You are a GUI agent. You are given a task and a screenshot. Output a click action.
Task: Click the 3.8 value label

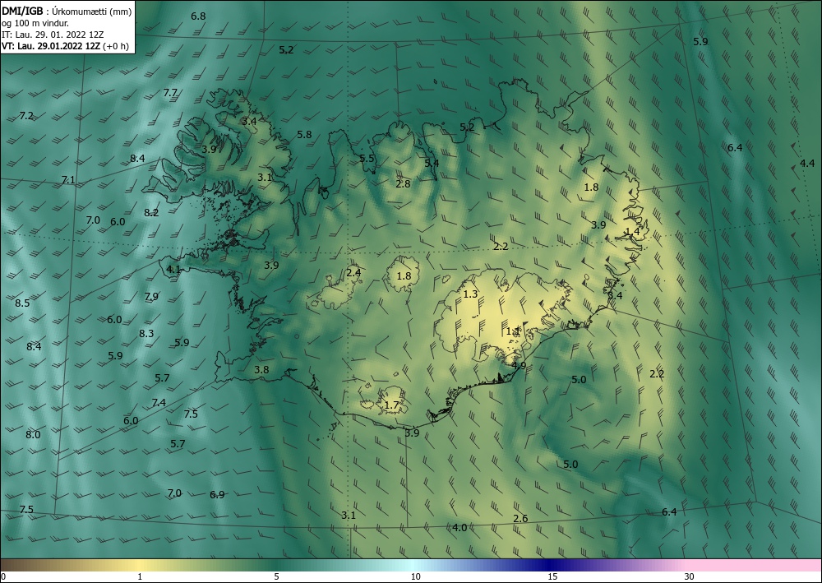(x=261, y=370)
